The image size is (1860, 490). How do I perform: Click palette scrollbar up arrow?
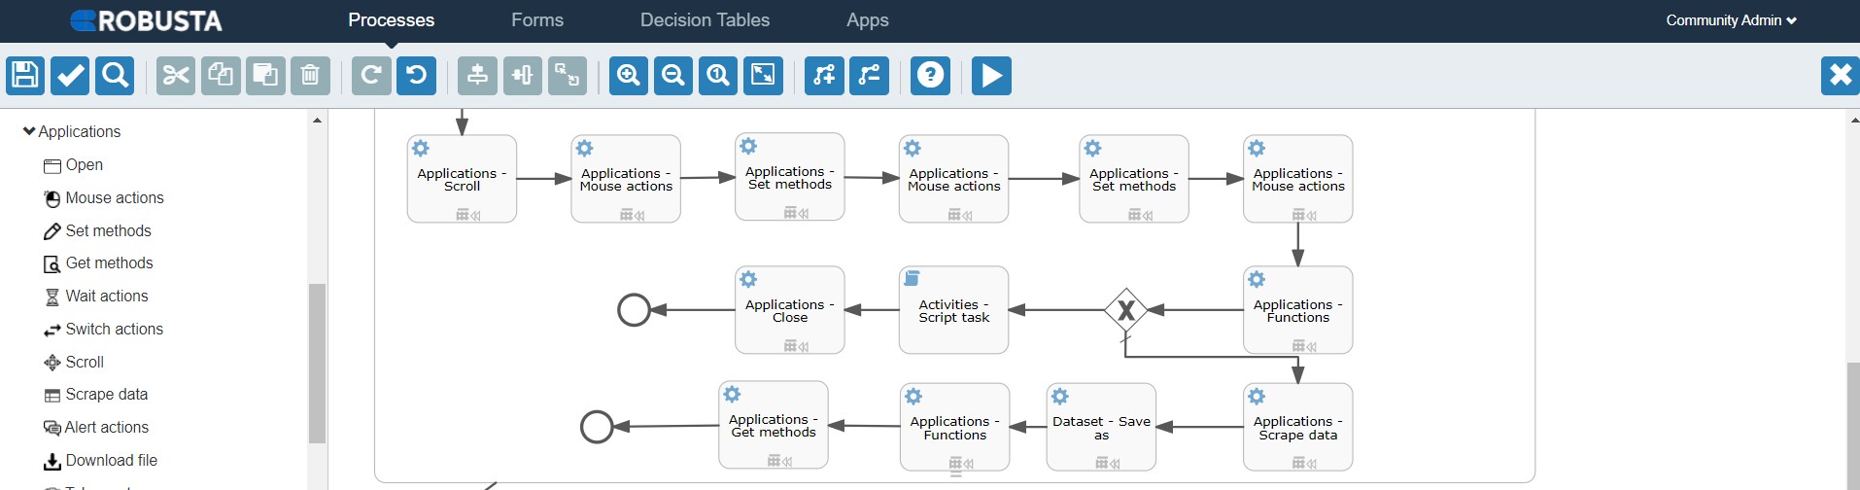[317, 121]
